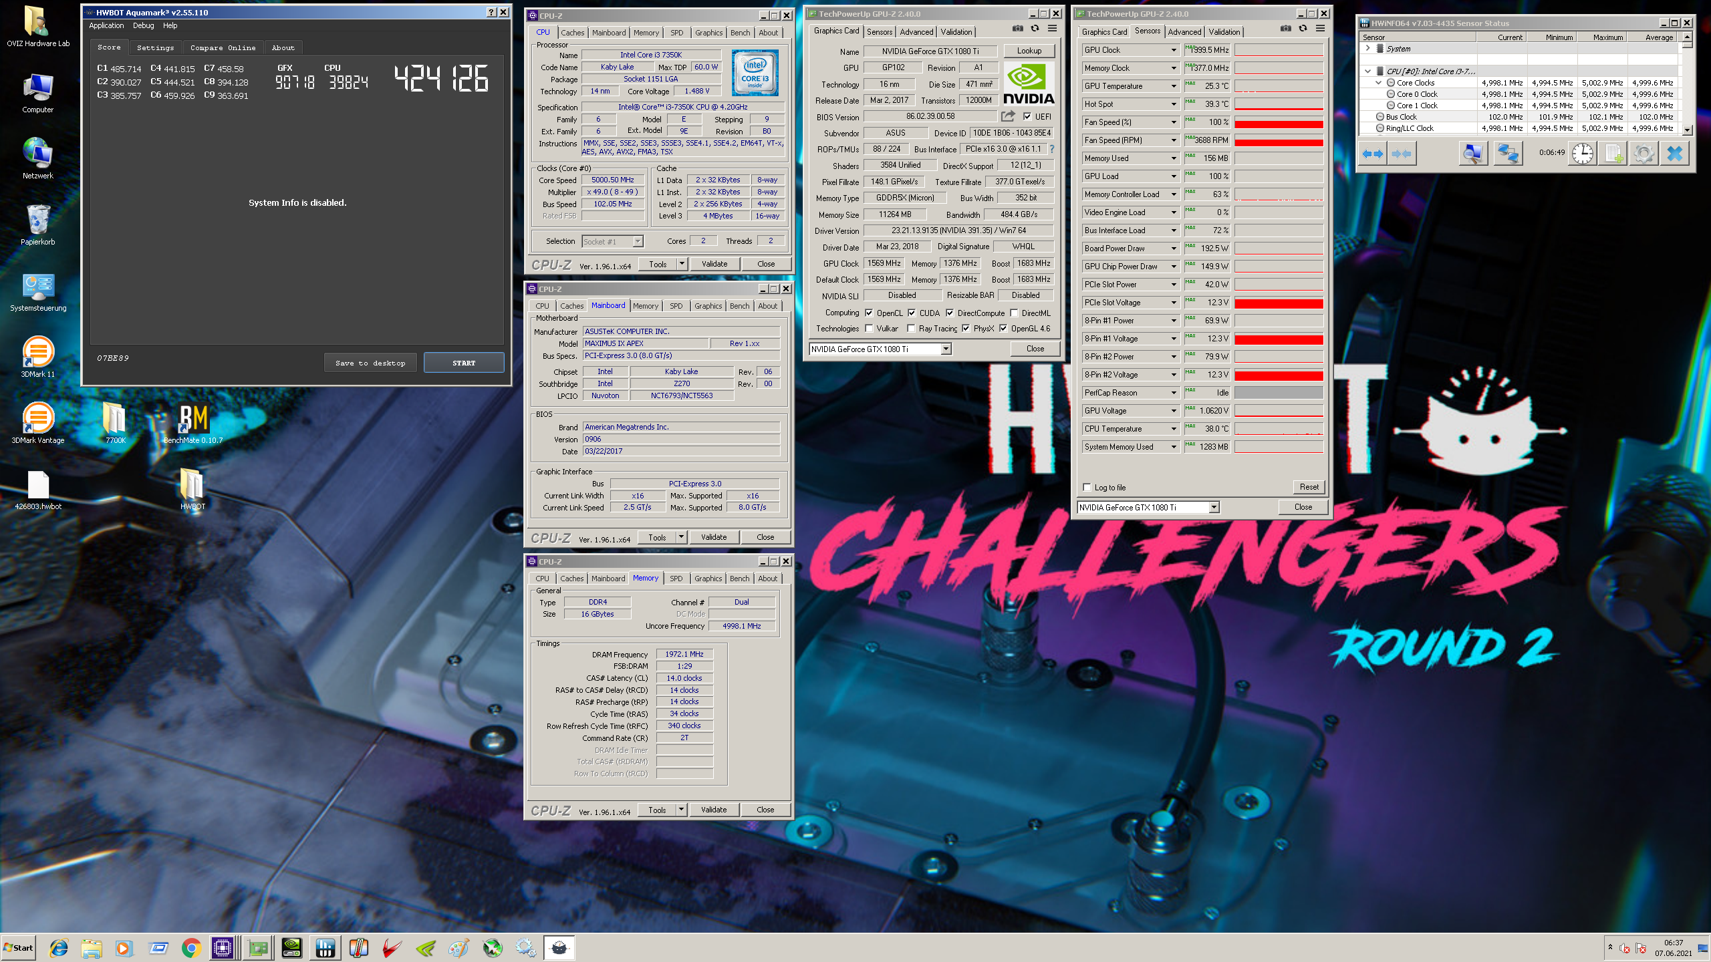The height and width of the screenshot is (962, 1711).
Task: Toggle the DirectML checkbox
Action: tap(1014, 313)
